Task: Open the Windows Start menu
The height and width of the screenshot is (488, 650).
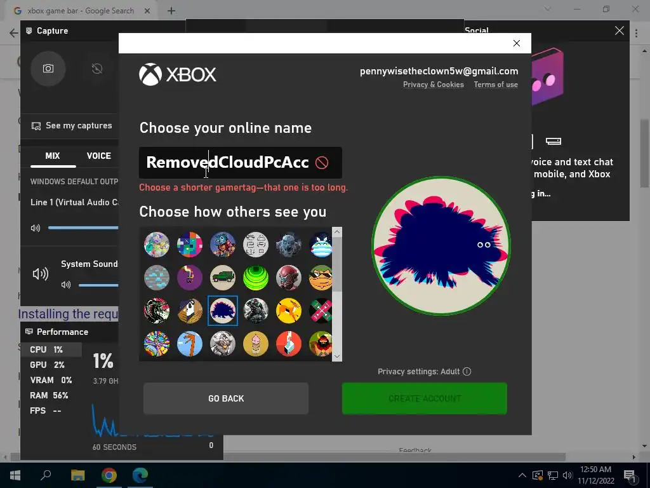Action: tap(15, 475)
